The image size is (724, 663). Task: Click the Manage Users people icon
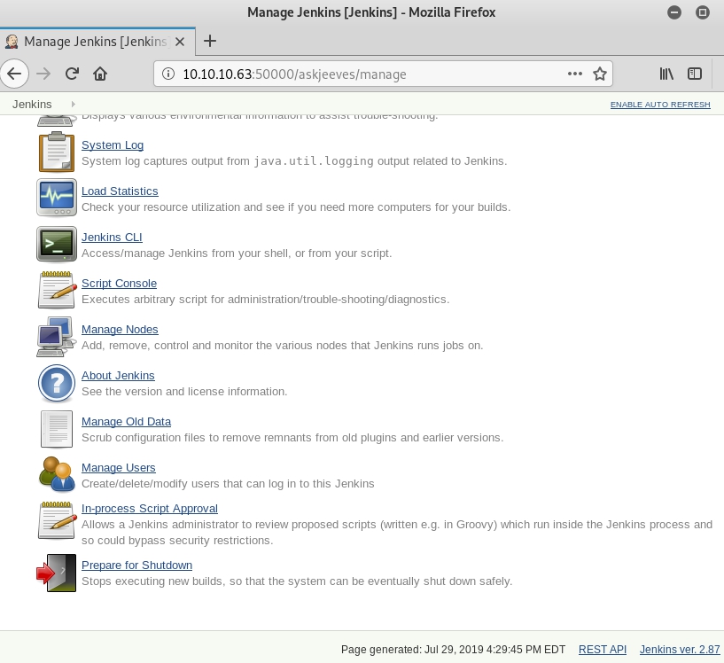(57, 474)
